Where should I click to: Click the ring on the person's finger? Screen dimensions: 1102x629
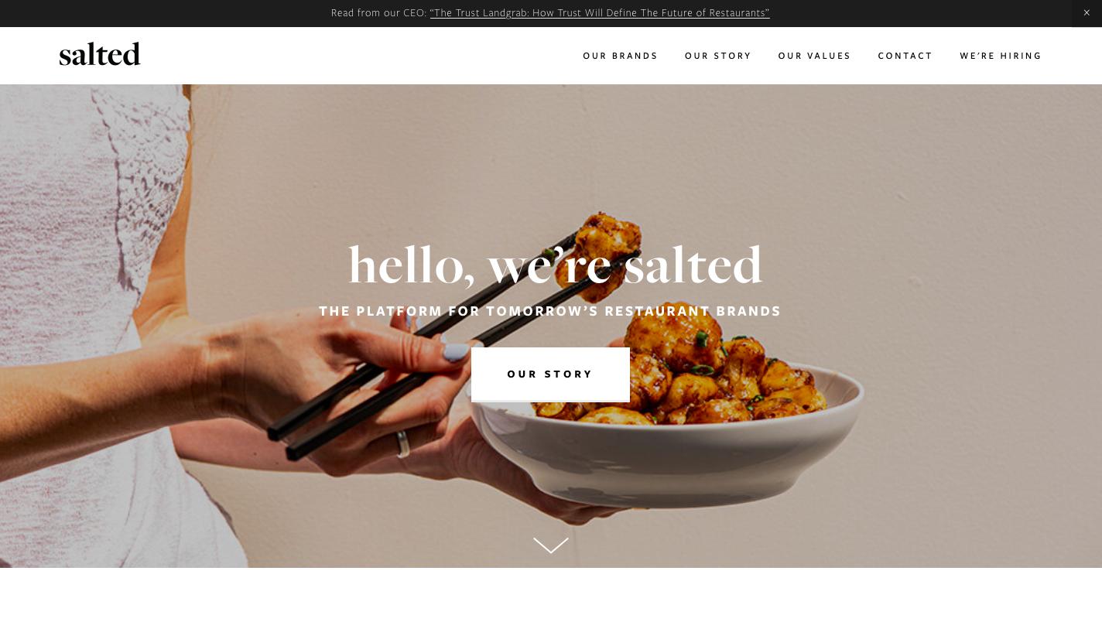tap(403, 443)
